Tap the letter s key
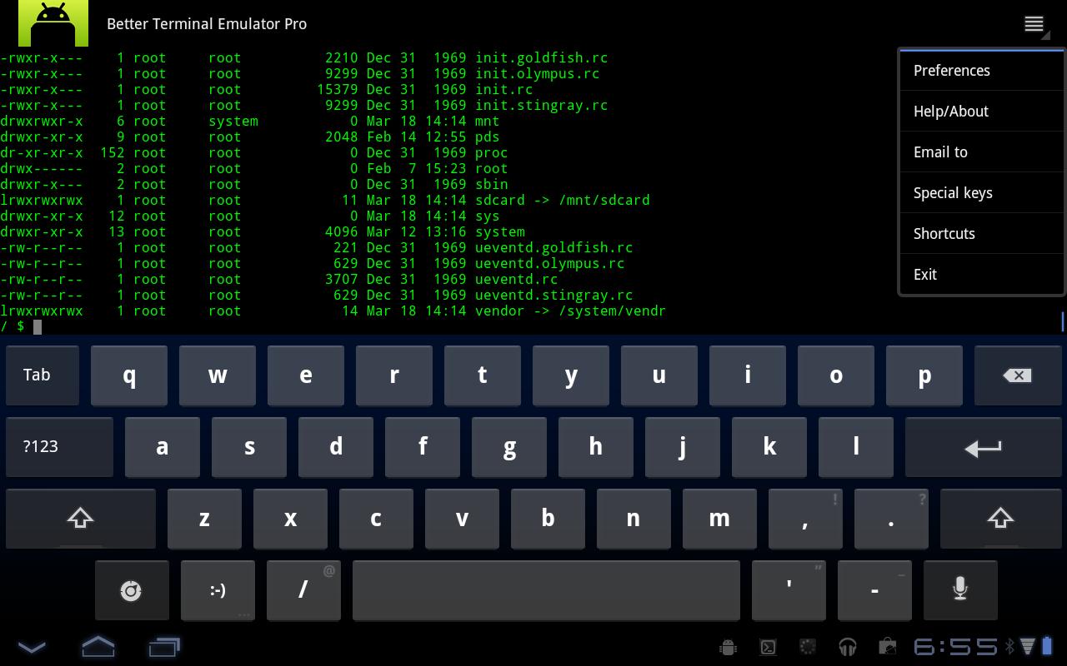This screenshot has width=1067, height=666. coord(249,447)
